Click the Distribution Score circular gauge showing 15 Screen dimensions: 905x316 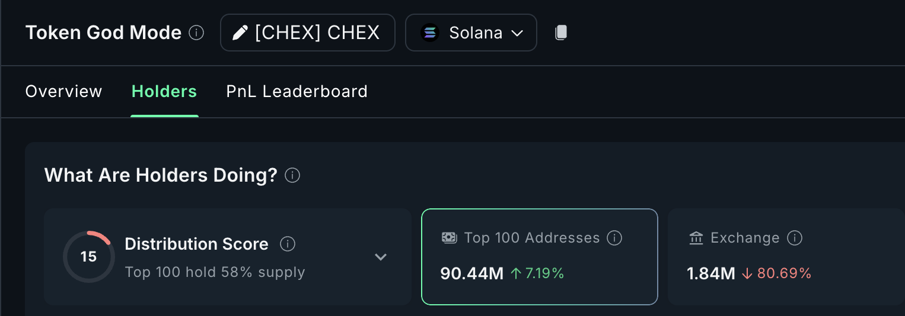(x=88, y=257)
